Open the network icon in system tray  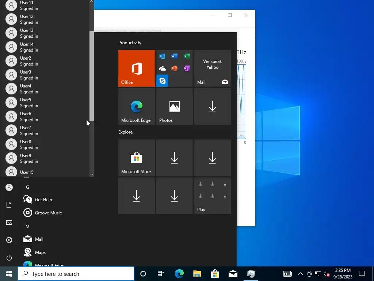318,274
